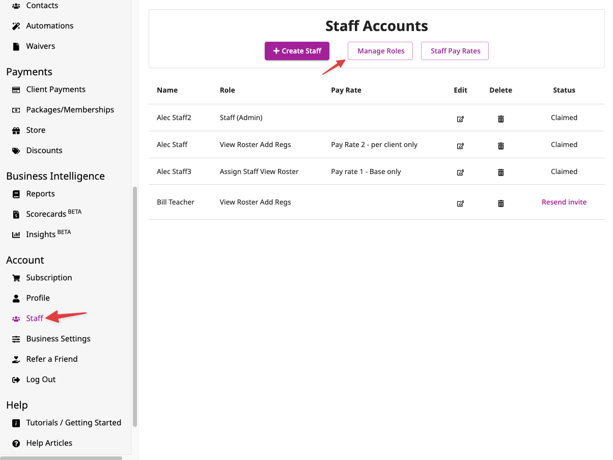Image resolution: width=613 pixels, height=460 pixels.
Task: Click the Refer a Friend hand icon
Action: pos(16,359)
